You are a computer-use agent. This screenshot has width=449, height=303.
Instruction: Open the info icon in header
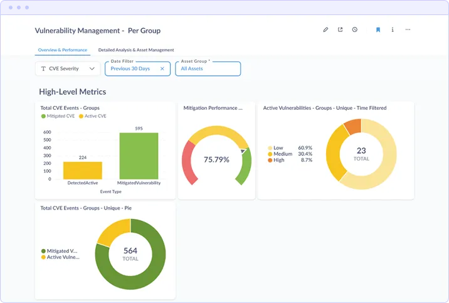[x=393, y=29]
